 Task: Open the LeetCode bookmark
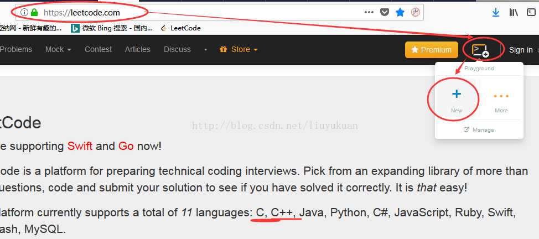click(181, 28)
